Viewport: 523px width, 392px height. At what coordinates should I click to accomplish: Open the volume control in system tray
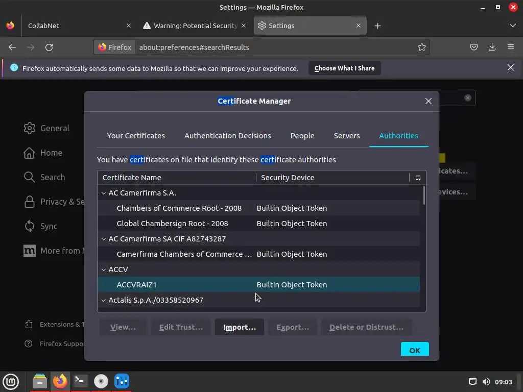coord(486,382)
